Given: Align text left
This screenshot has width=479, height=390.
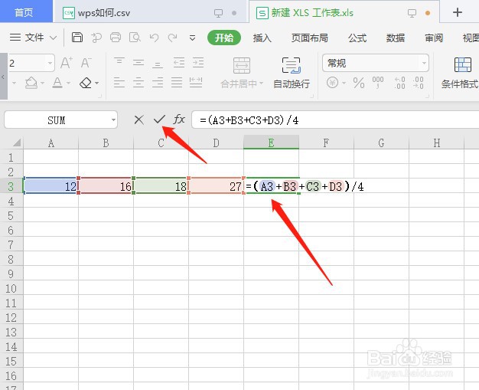Looking at the screenshot, I should pyautogui.click(x=119, y=83).
